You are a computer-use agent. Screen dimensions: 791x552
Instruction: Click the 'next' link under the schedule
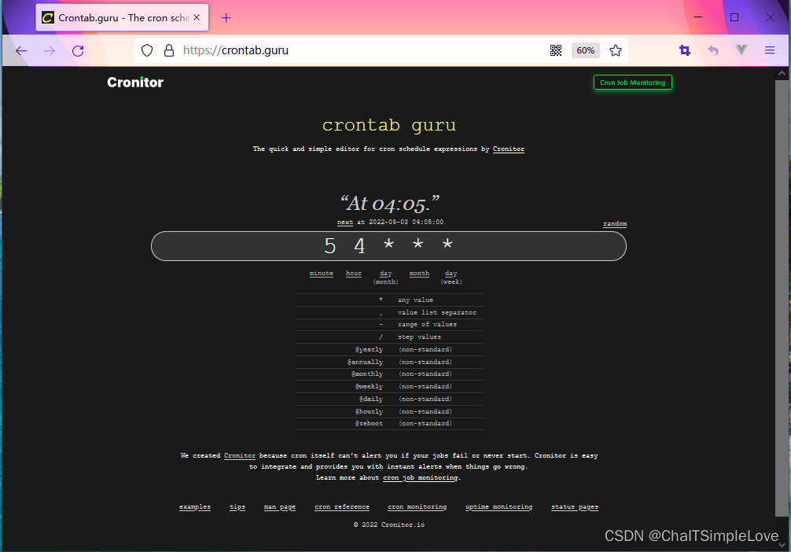tap(345, 222)
